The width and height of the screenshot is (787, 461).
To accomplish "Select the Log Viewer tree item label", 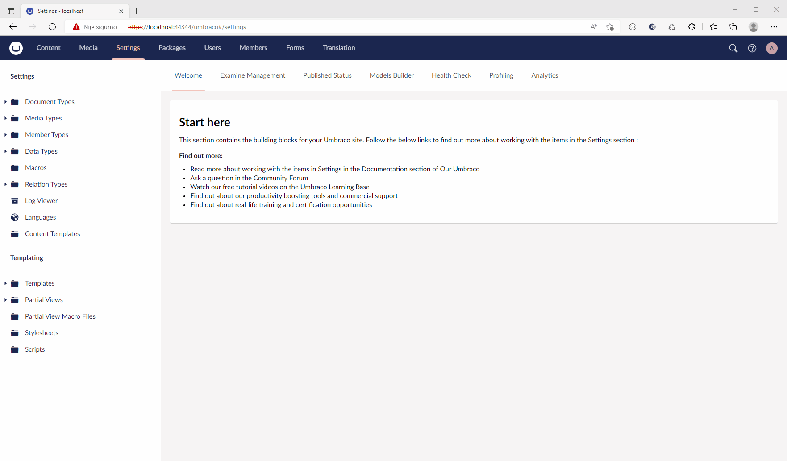I will tap(42, 201).
